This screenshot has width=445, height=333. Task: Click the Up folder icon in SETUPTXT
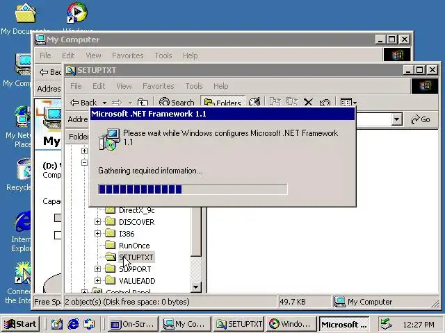click(x=143, y=103)
